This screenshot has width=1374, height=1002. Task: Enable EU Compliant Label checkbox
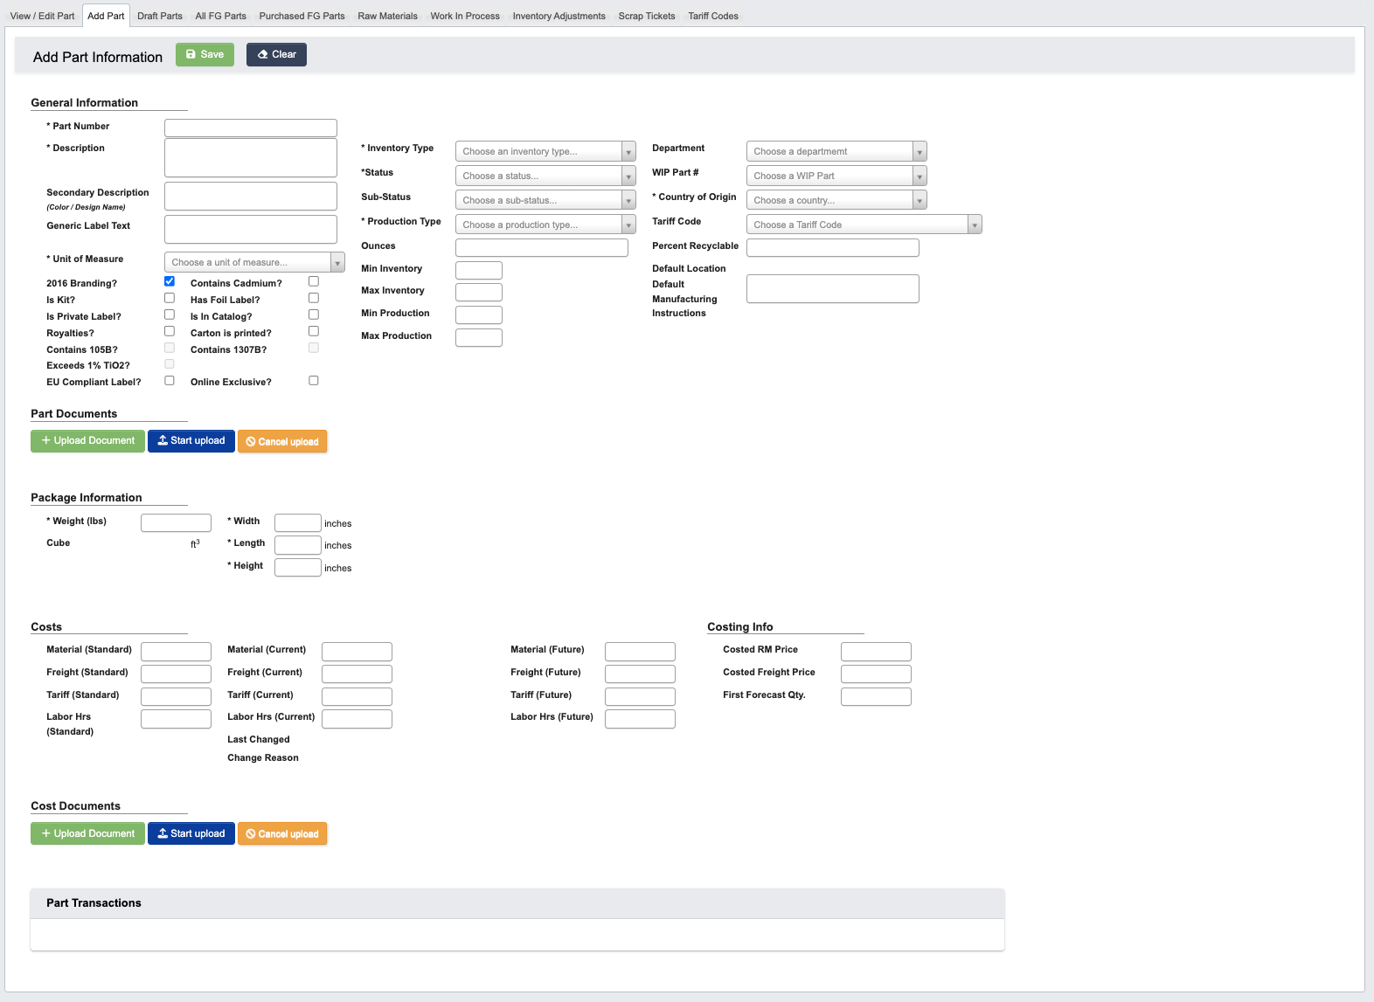tap(170, 380)
